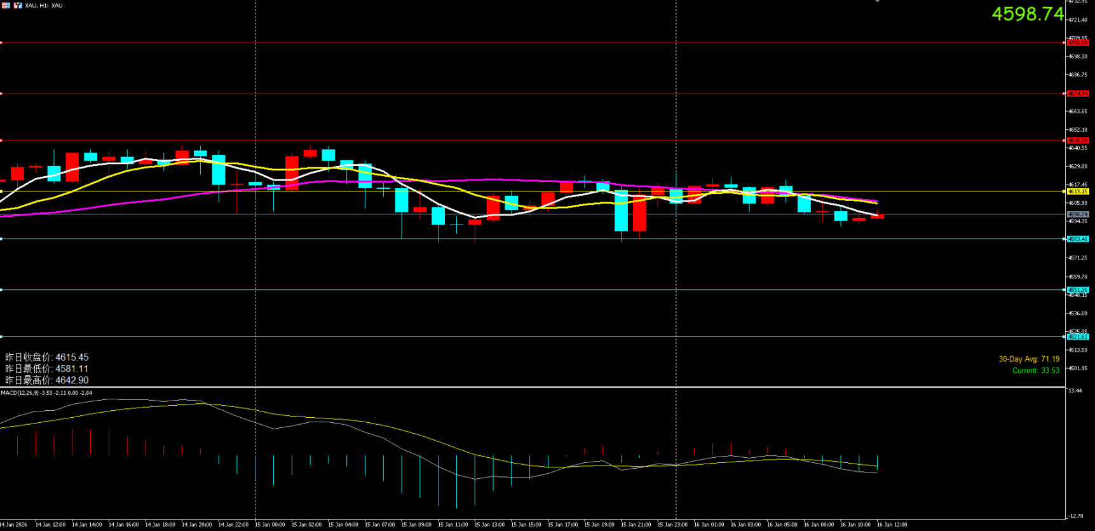Click the XAU, H1 chart title label
Image resolution: width=1095 pixels, height=531 pixels.
click(x=44, y=6)
